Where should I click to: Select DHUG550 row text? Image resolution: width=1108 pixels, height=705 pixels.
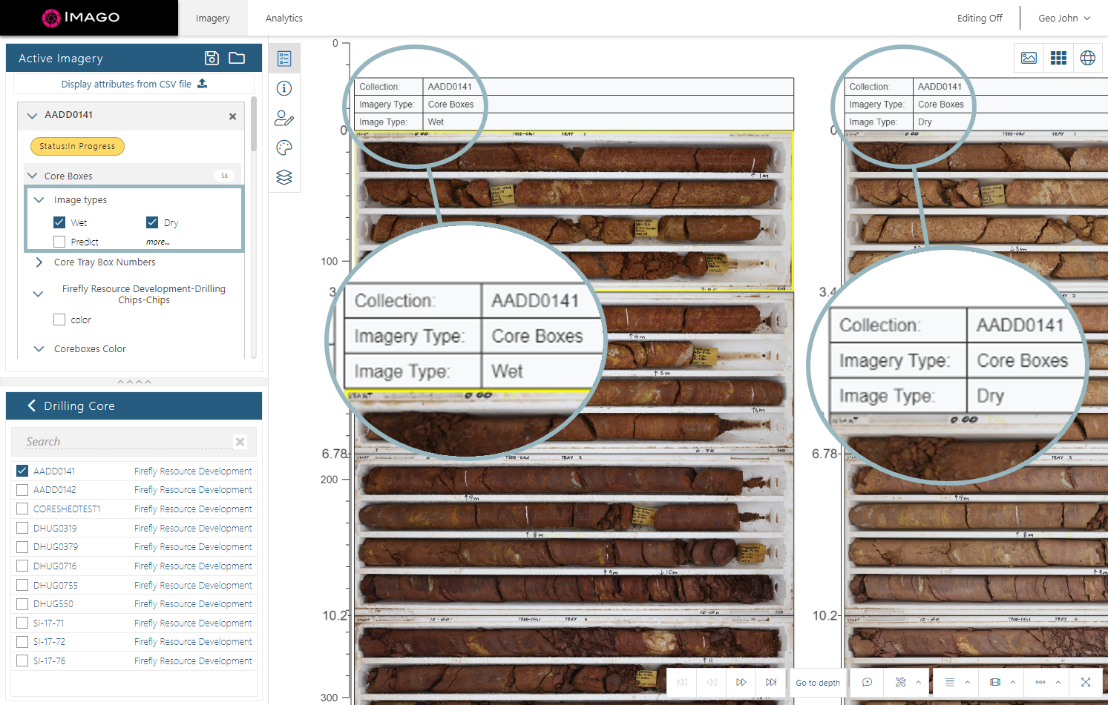coord(53,604)
